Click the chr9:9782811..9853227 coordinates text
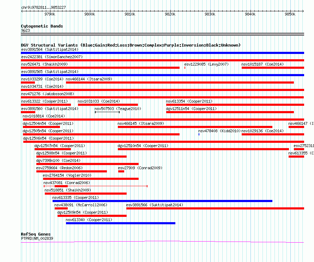The width and height of the screenshot is (314, 262). (x=43, y=7)
